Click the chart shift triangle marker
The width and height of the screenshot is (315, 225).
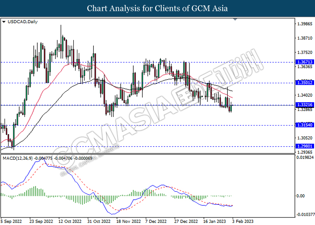point(235,19)
